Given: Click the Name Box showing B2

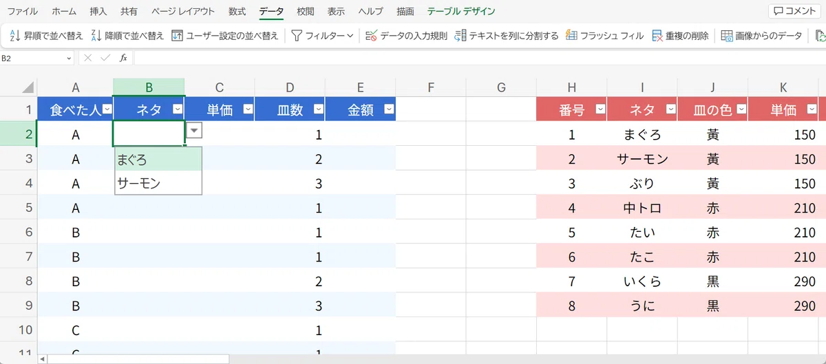Looking at the screenshot, I should pyautogui.click(x=32, y=58).
